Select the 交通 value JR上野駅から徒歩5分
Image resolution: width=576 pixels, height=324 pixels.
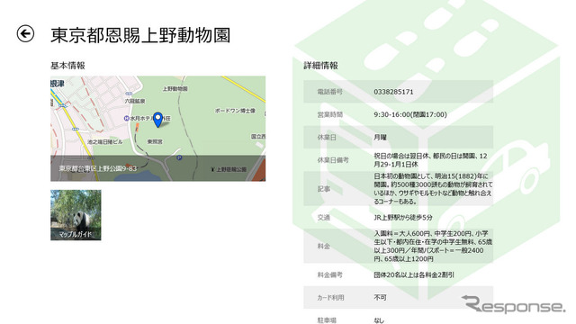pos(403,218)
